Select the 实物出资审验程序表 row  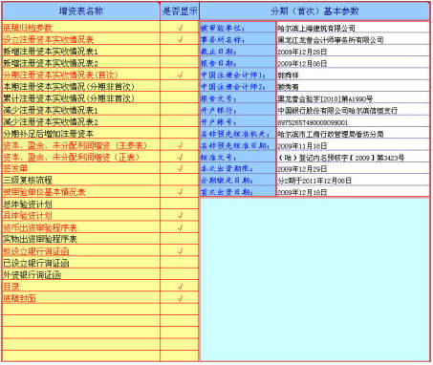[x=81, y=239]
